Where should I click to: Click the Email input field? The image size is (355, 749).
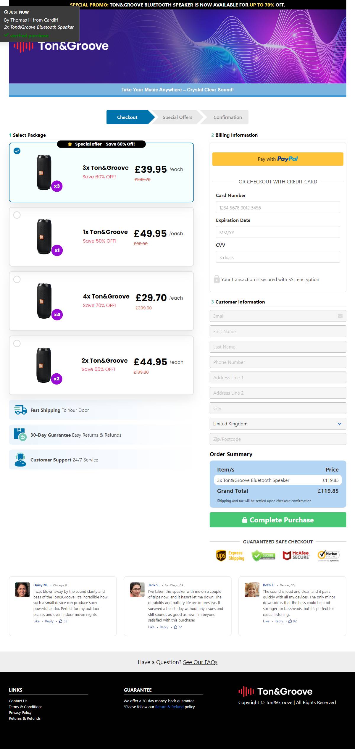(278, 316)
